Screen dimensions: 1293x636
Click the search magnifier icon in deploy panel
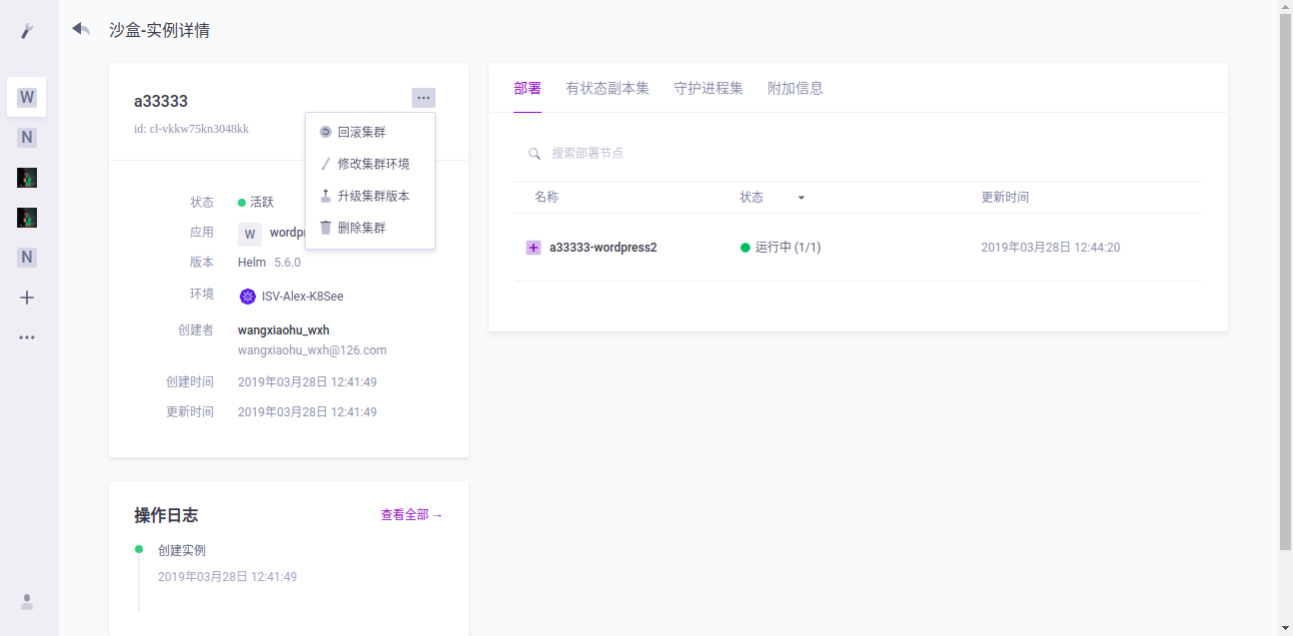[534, 154]
